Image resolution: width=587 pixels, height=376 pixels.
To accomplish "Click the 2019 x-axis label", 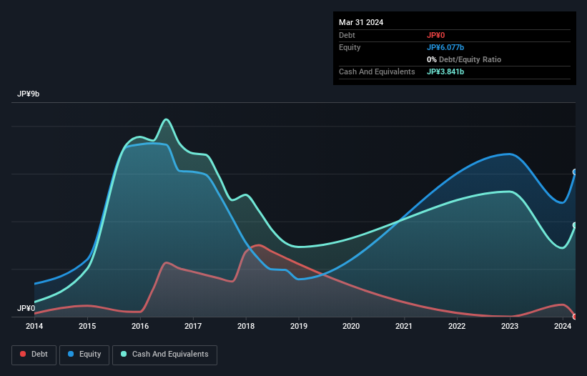I will pos(299,326).
